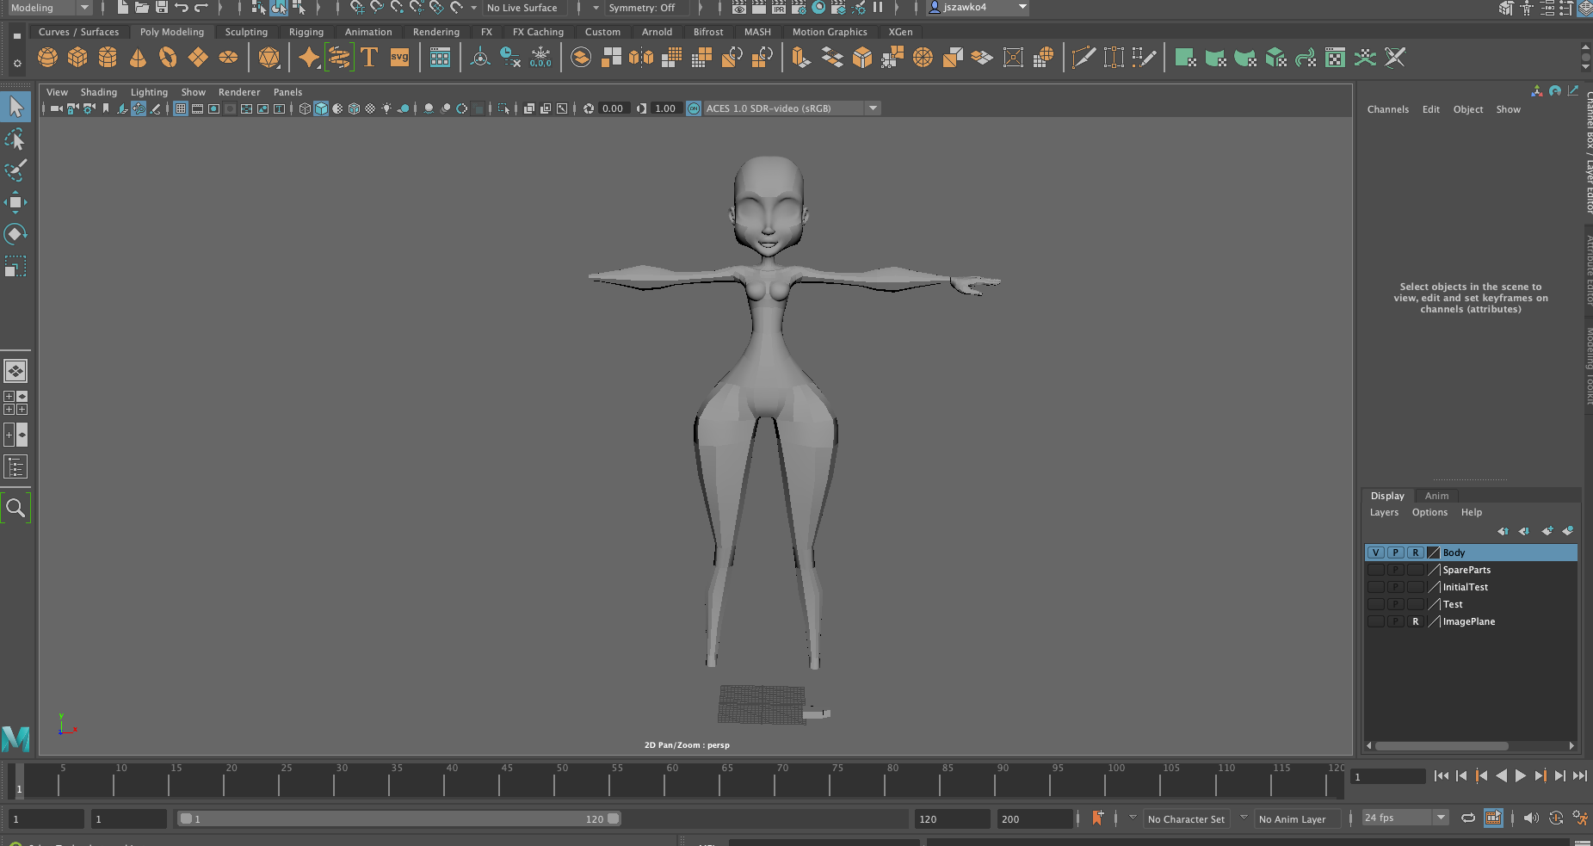Select the Rotate tool in the toolbox
Image resolution: width=1593 pixels, height=846 pixels.
click(15, 234)
